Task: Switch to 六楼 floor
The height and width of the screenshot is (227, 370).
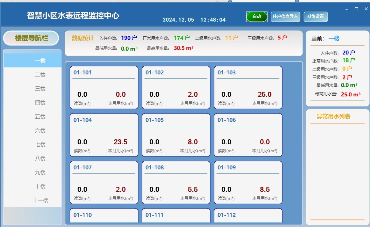Action: pos(33,131)
